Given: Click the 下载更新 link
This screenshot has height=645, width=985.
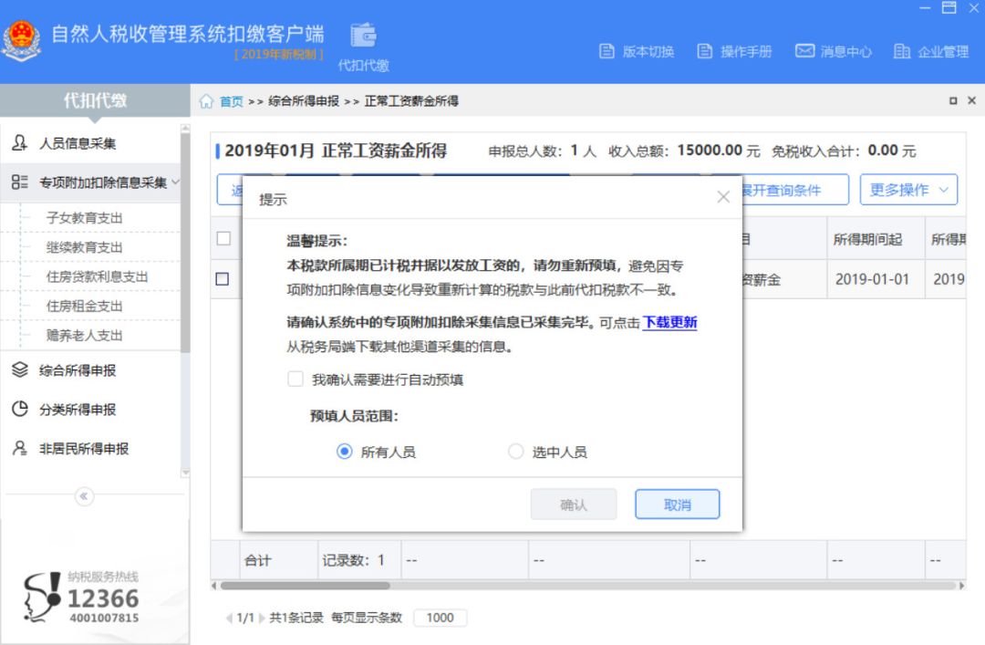Looking at the screenshot, I should (x=669, y=323).
